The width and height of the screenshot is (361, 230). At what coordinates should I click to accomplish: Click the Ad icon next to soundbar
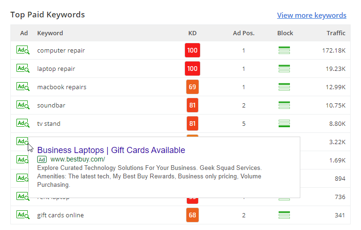pos(23,105)
